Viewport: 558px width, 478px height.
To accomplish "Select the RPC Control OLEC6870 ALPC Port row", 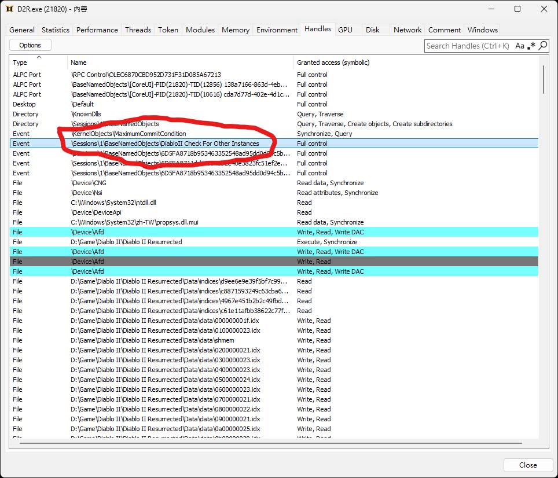I will click(x=274, y=75).
